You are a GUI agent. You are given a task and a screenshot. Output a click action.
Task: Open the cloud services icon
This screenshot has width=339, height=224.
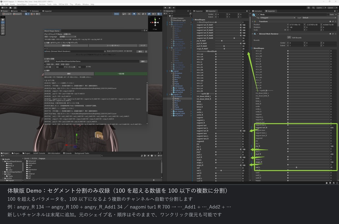point(10,8)
